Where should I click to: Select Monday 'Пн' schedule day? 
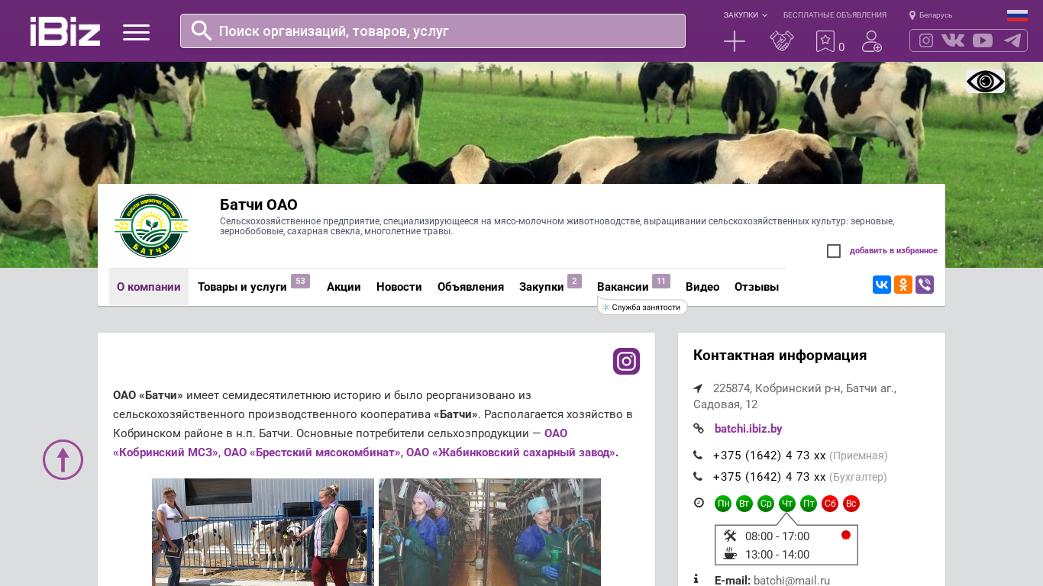[723, 504]
